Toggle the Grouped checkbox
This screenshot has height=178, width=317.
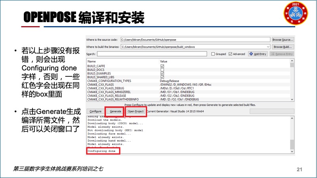point(213,54)
